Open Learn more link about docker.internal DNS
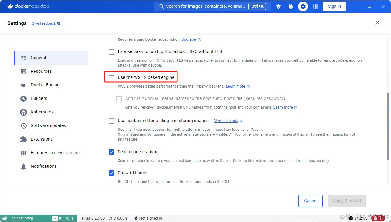The height and width of the screenshot is (222, 391). [x=285, y=107]
